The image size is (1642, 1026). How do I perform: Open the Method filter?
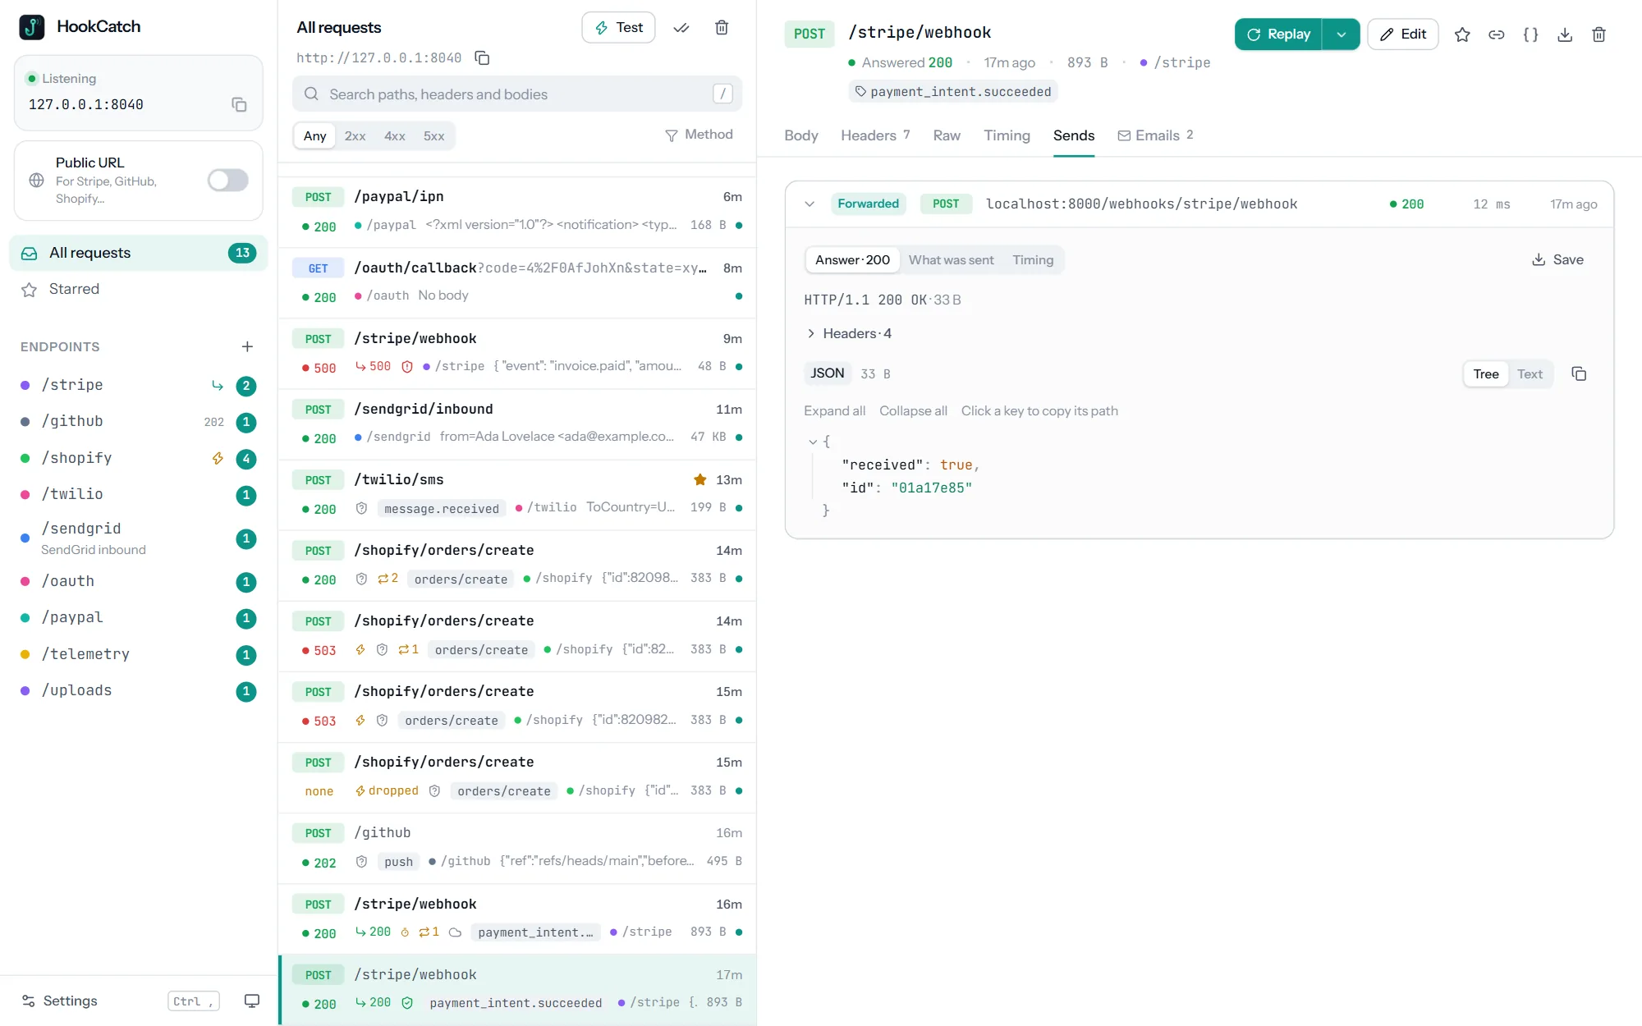pos(699,135)
